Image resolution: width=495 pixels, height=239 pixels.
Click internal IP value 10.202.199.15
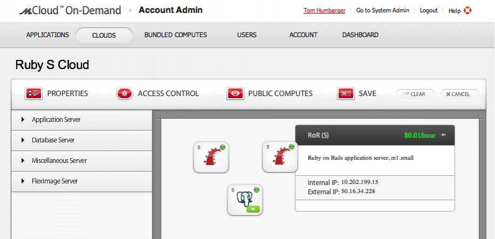tap(360, 182)
